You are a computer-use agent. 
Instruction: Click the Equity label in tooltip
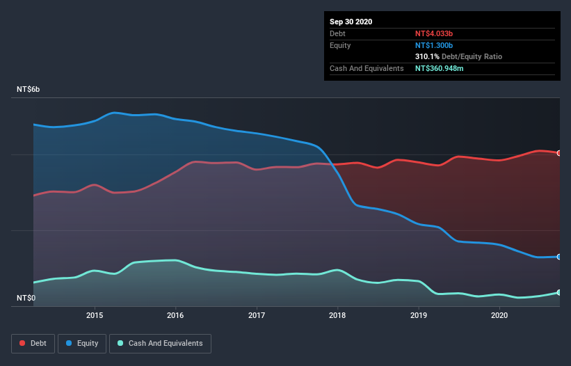(x=340, y=45)
